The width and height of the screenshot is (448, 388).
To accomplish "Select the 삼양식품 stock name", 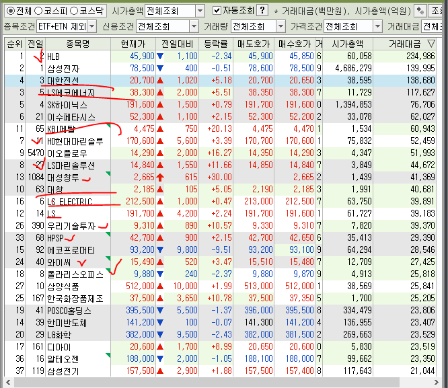I will pyautogui.click(x=63, y=286).
